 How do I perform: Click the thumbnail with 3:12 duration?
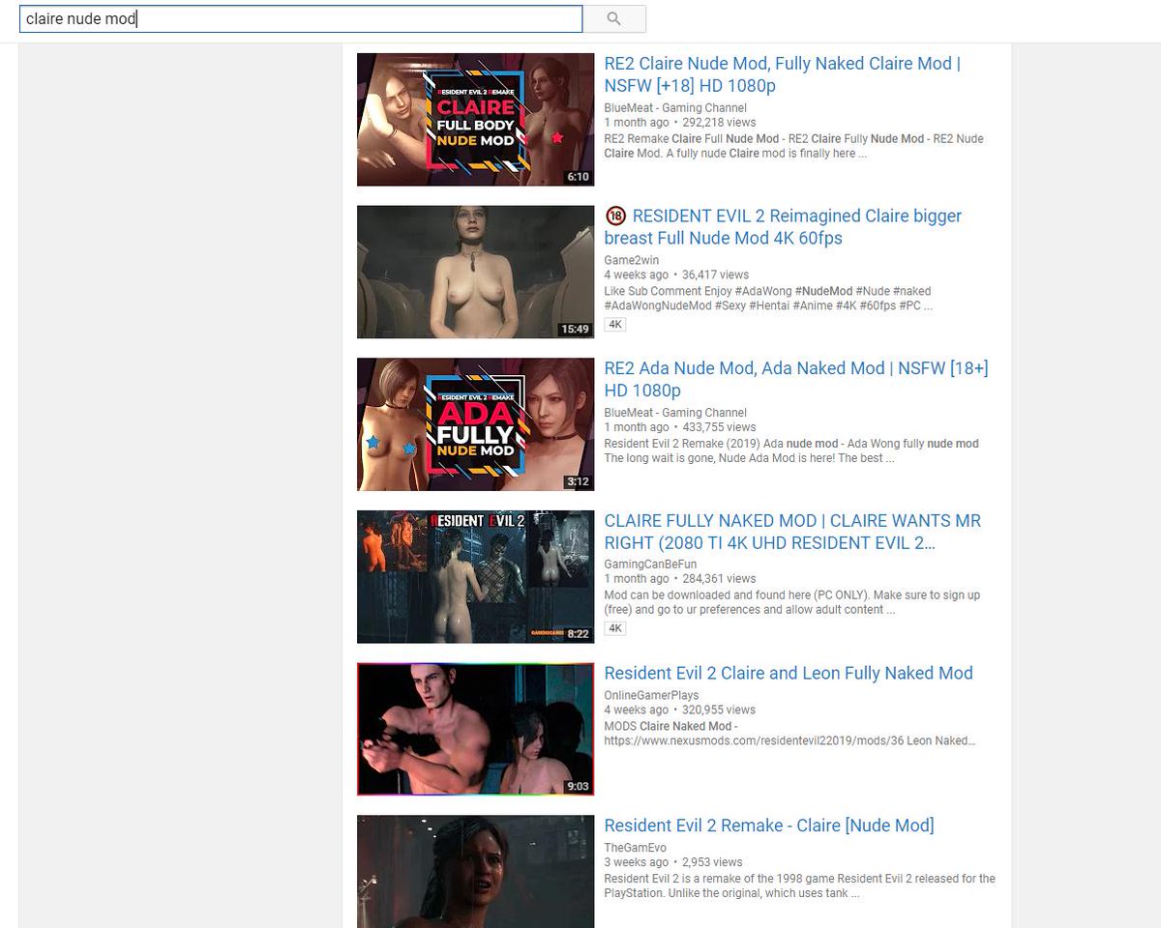point(475,424)
